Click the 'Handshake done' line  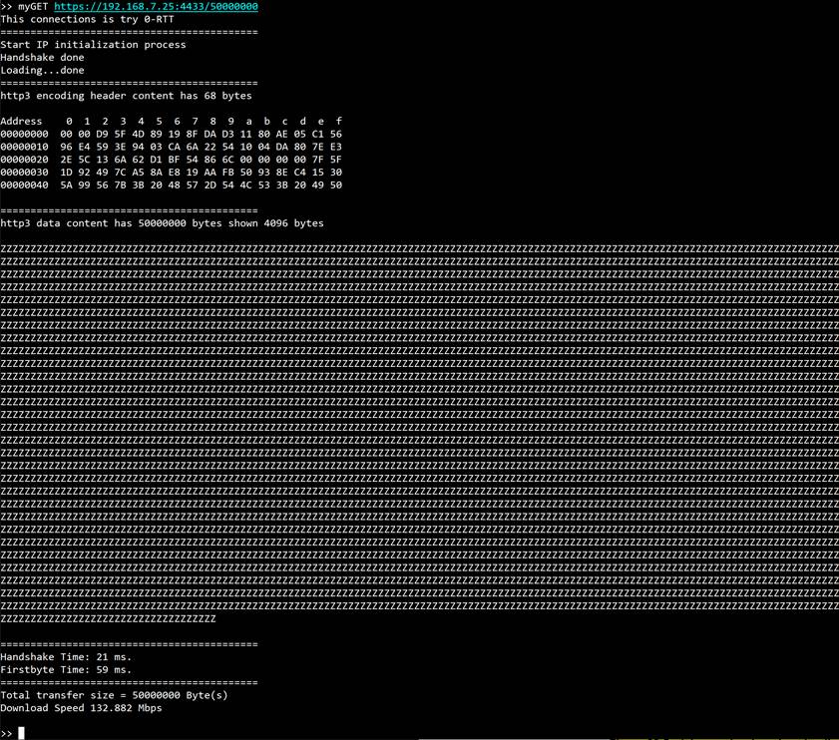point(42,57)
